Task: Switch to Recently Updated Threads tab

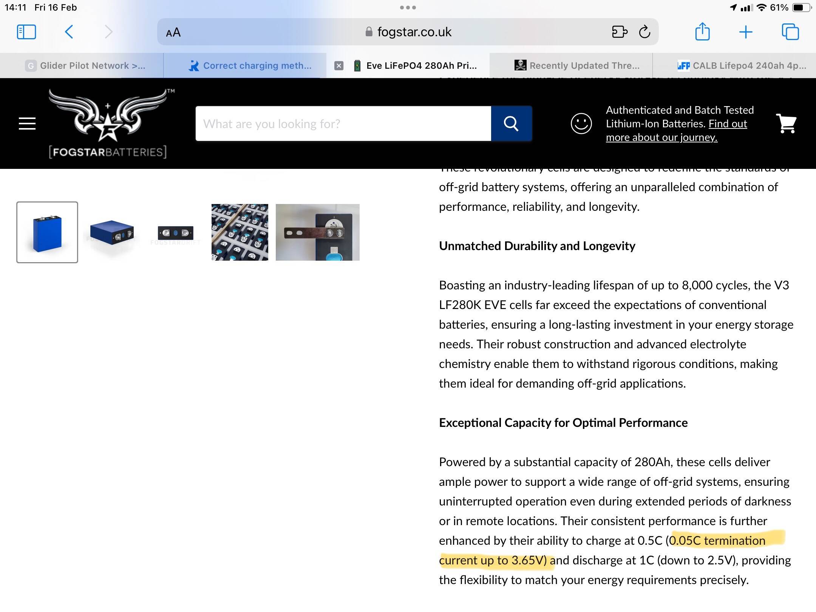Action: (571, 66)
